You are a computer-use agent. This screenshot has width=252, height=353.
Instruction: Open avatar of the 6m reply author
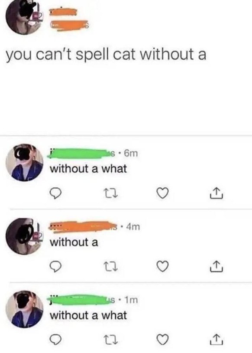click(x=24, y=162)
